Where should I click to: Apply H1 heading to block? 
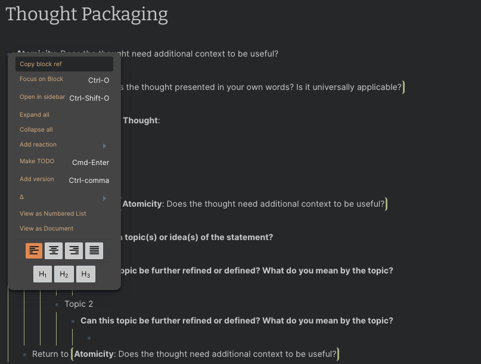coord(42,274)
